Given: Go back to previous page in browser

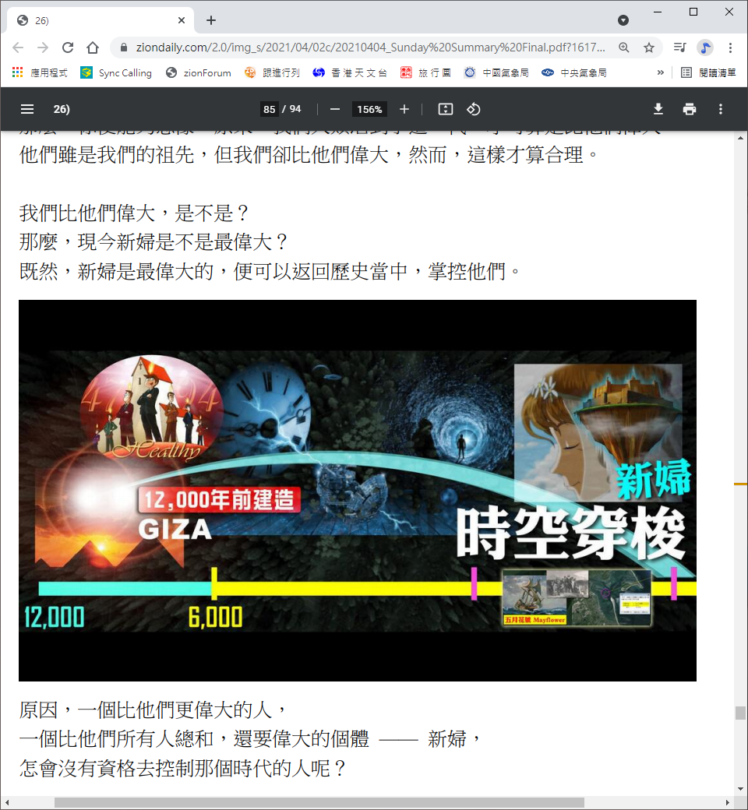Looking at the screenshot, I should pyautogui.click(x=18, y=48).
